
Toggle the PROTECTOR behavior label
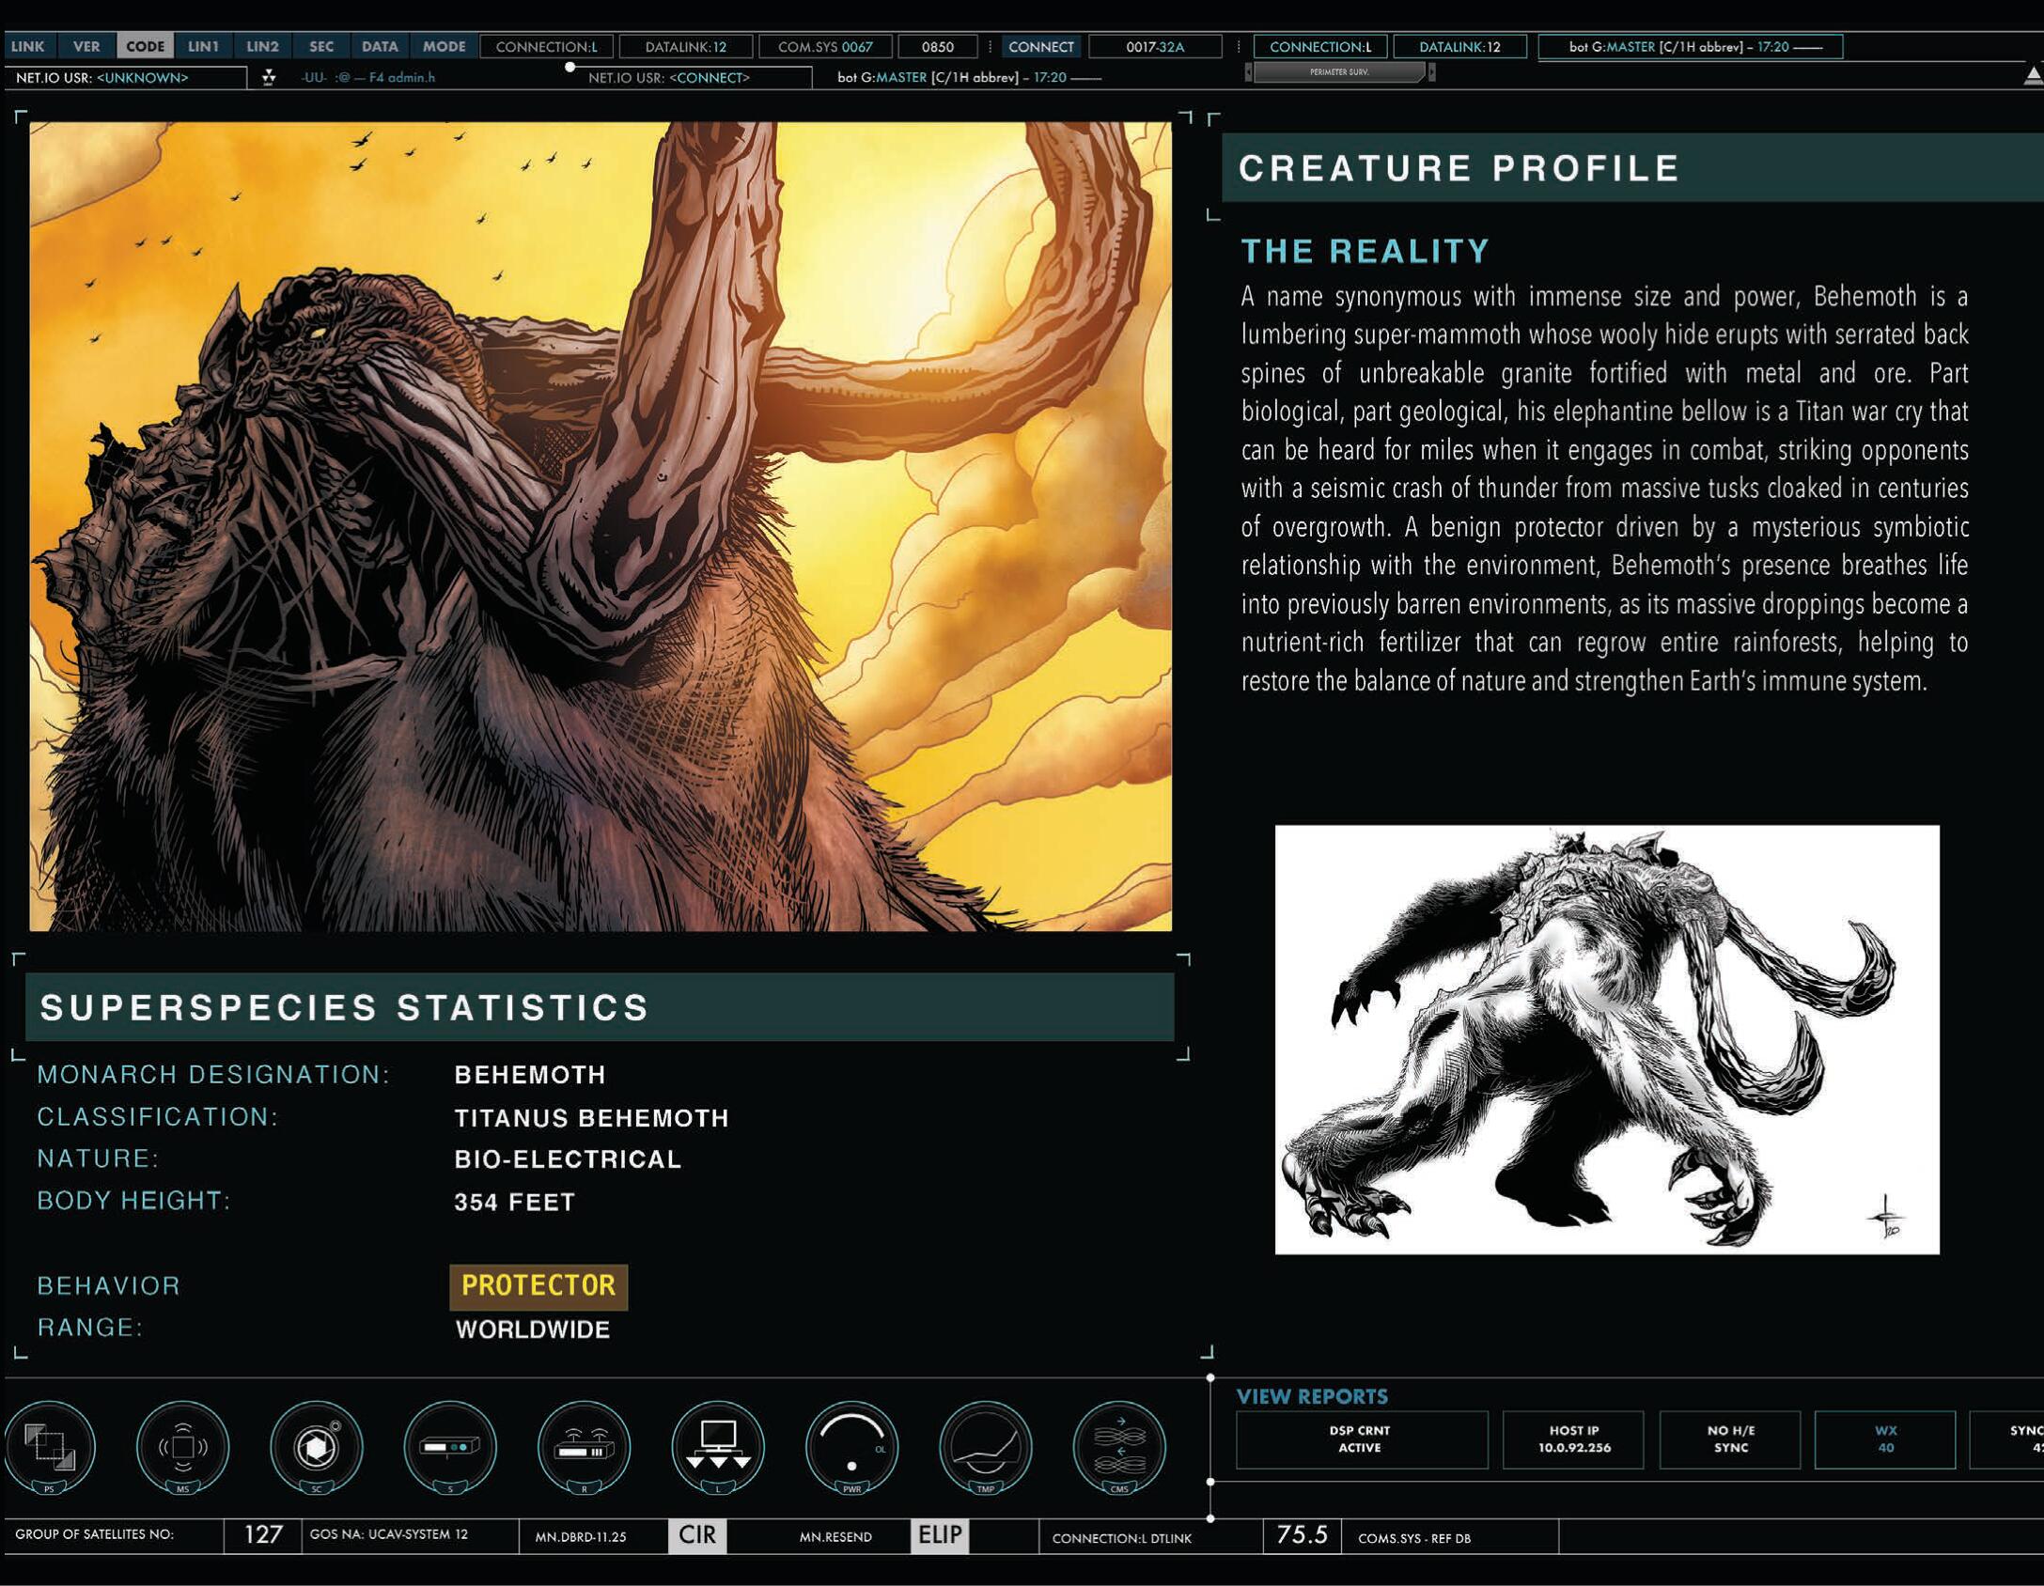538,1284
